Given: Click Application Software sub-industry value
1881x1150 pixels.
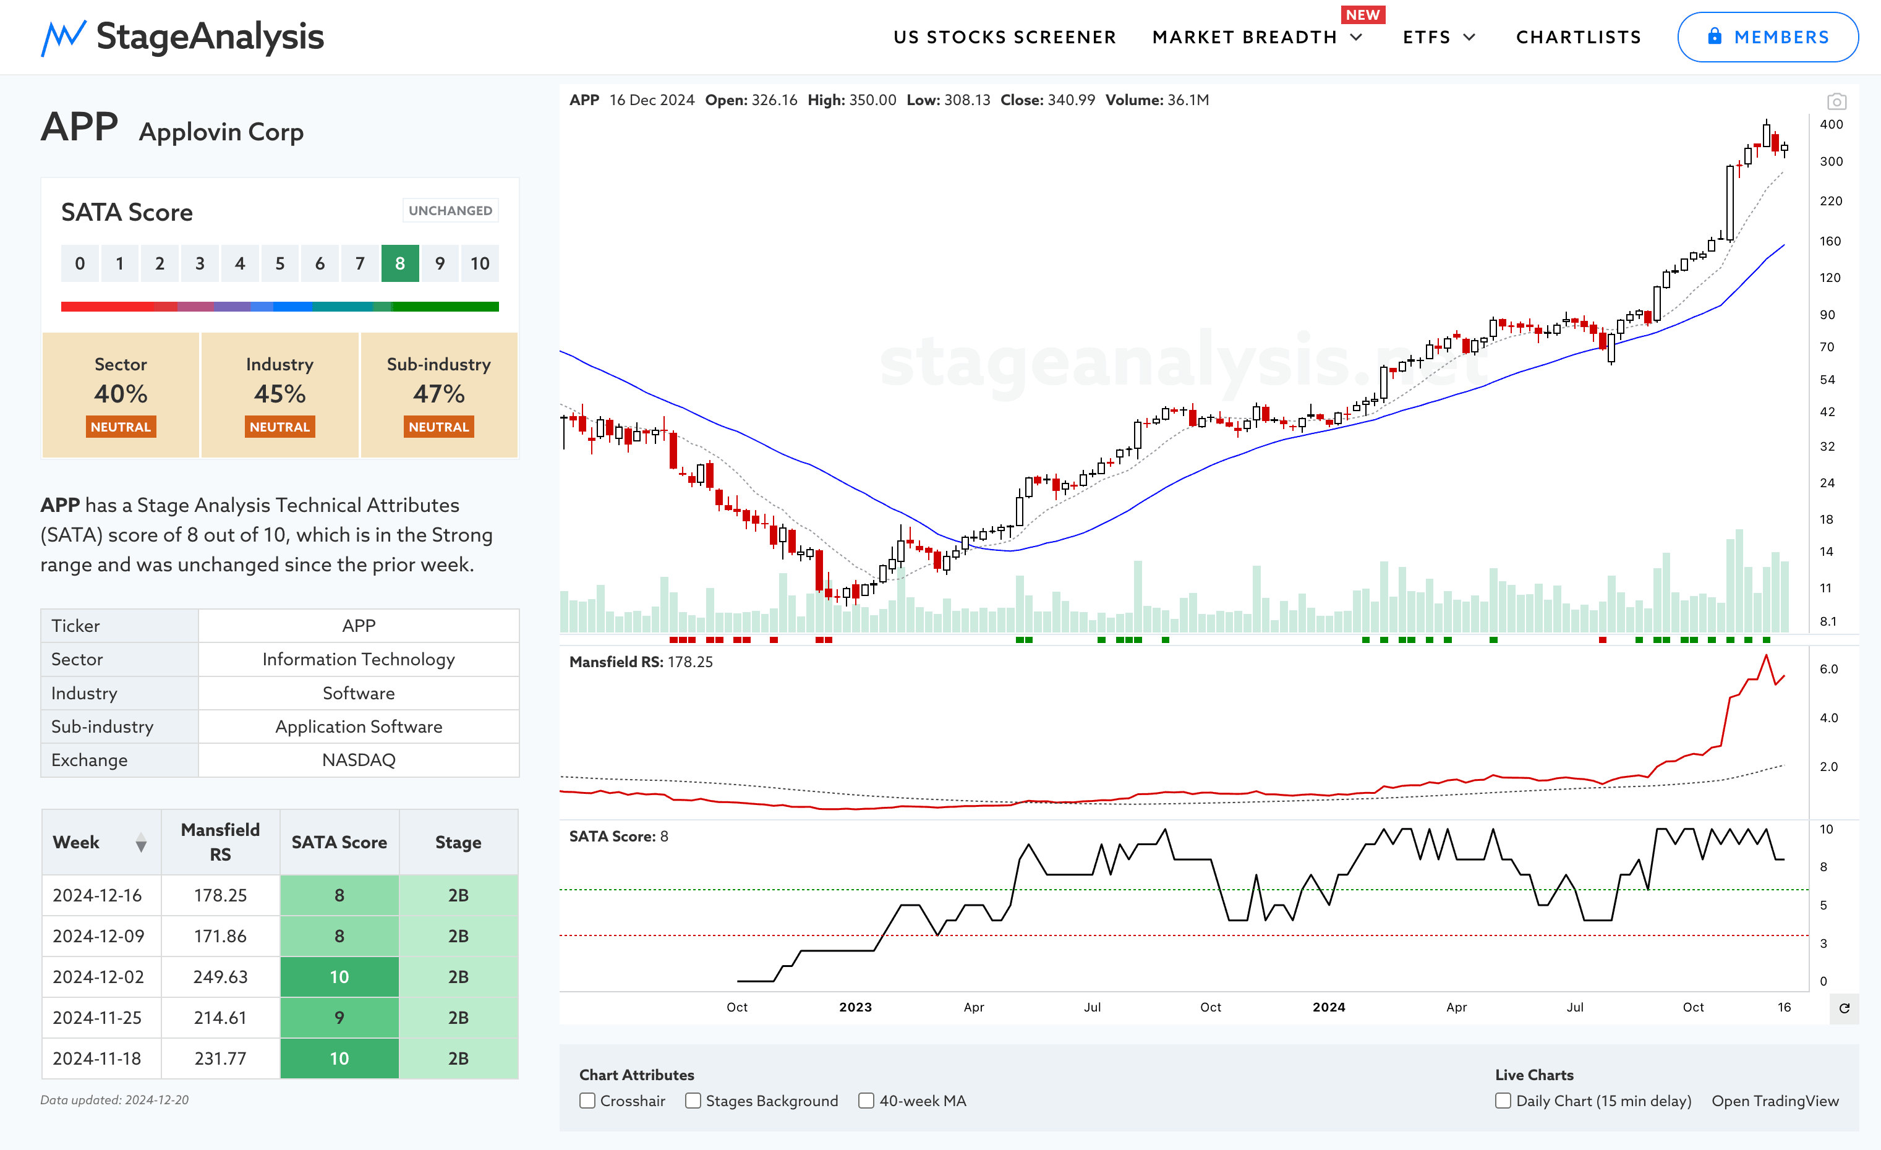Looking at the screenshot, I should (x=359, y=726).
